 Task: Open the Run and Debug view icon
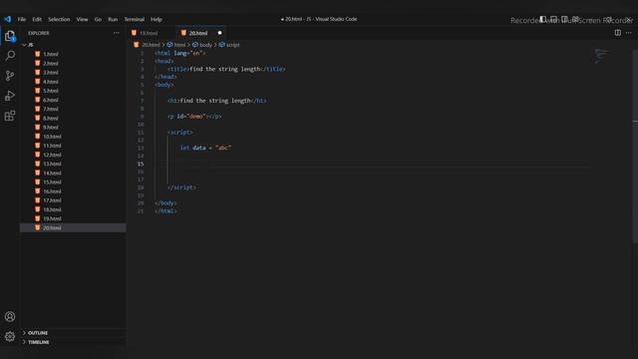click(10, 96)
